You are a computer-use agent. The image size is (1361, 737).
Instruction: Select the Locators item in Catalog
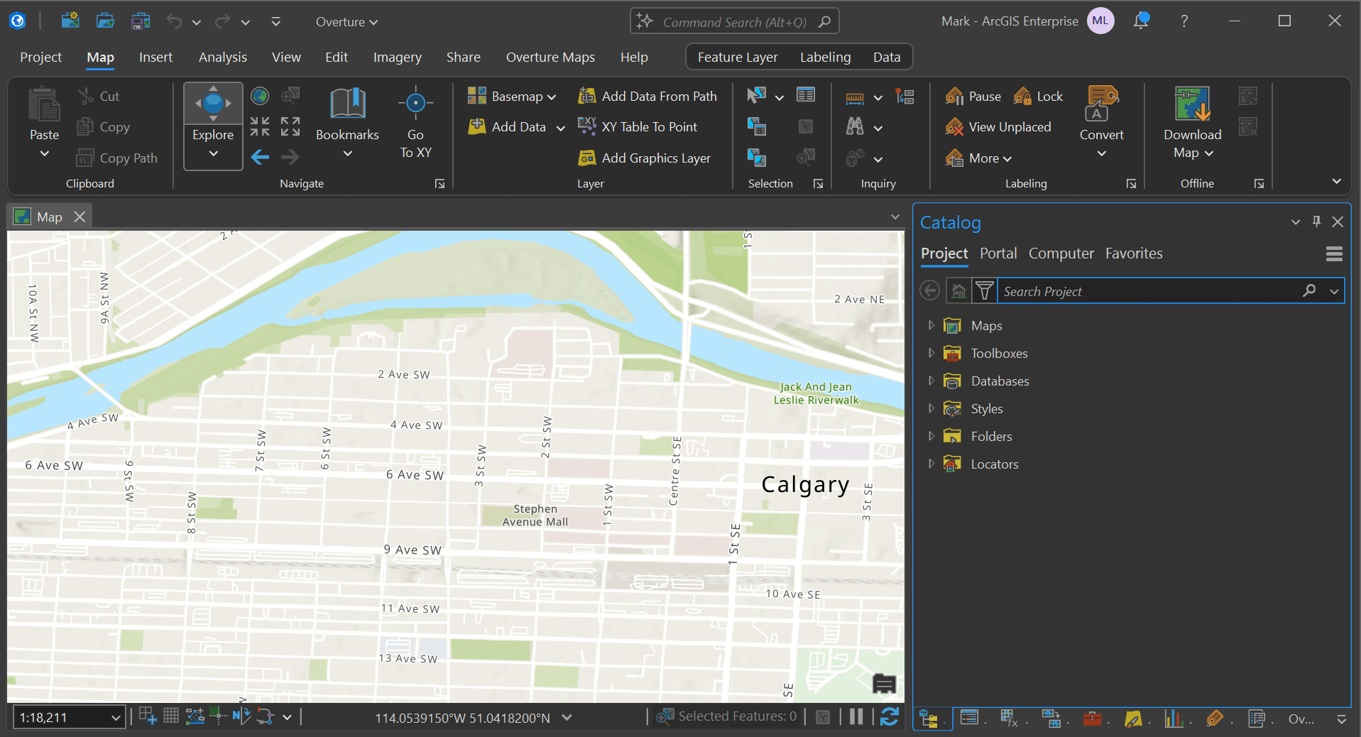995,464
